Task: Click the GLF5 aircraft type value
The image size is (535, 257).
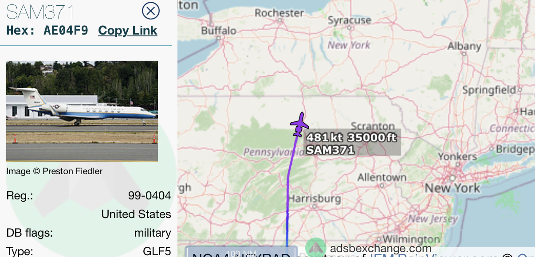Action: (157, 251)
